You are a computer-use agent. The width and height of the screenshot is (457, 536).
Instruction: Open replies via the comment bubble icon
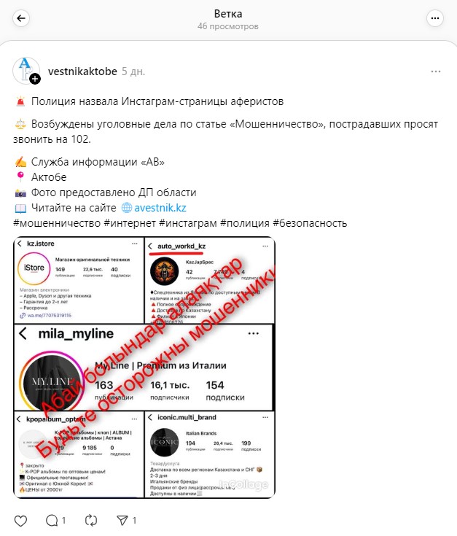[52, 521]
